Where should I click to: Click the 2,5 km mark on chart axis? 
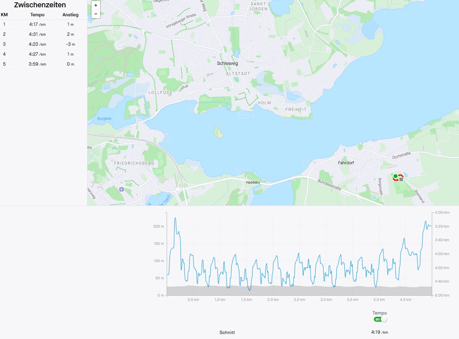coord(299,300)
